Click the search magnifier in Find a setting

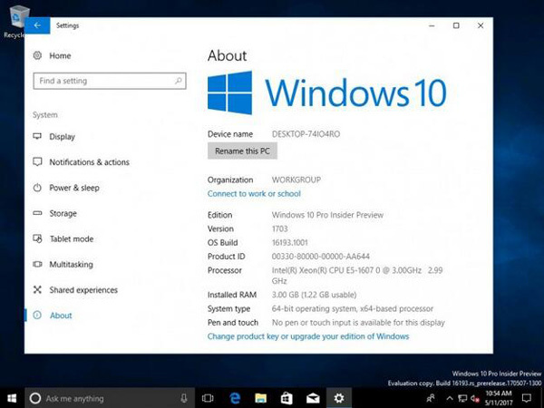179,81
